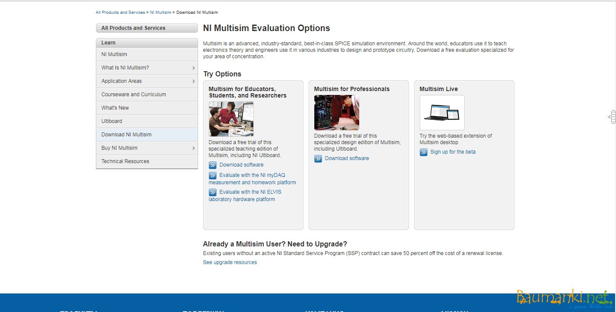Image resolution: width=616 pixels, height=312 pixels.
Task: Go to Courseware and Curriculum
Action: pyautogui.click(x=147, y=95)
